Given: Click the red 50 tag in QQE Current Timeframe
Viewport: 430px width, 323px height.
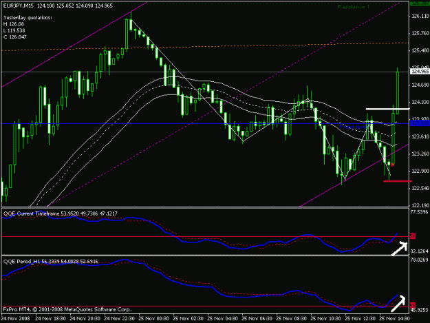Looking at the screenshot, I should (413, 236).
